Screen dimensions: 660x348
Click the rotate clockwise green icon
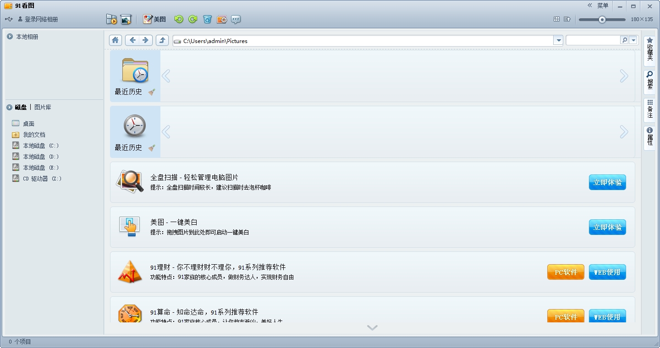tap(193, 19)
